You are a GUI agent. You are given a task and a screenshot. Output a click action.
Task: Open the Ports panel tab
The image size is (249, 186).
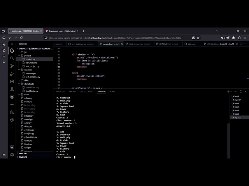point(112,91)
